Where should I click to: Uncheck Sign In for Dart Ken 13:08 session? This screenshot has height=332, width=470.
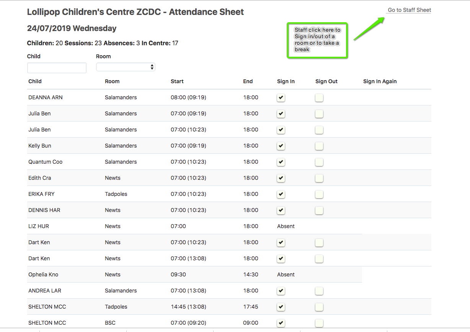pos(281,259)
